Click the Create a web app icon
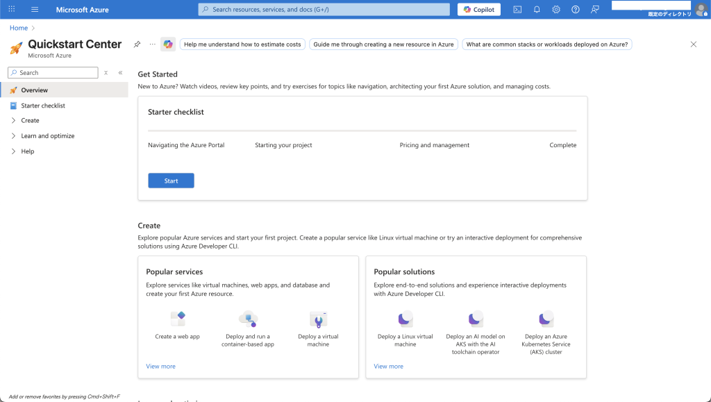This screenshot has width=711, height=402. click(x=178, y=319)
